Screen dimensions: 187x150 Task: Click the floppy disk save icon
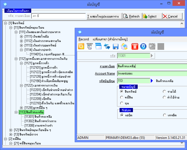(x=115, y=46)
